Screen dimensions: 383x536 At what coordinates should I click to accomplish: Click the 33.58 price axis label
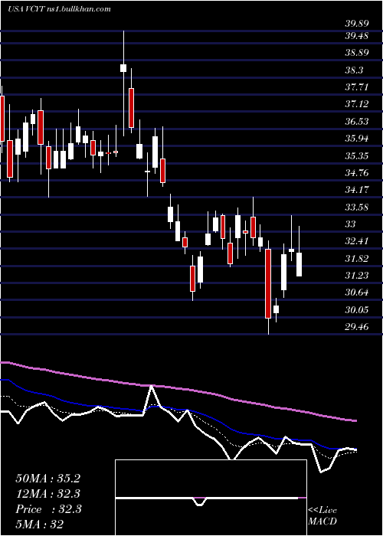click(x=356, y=208)
